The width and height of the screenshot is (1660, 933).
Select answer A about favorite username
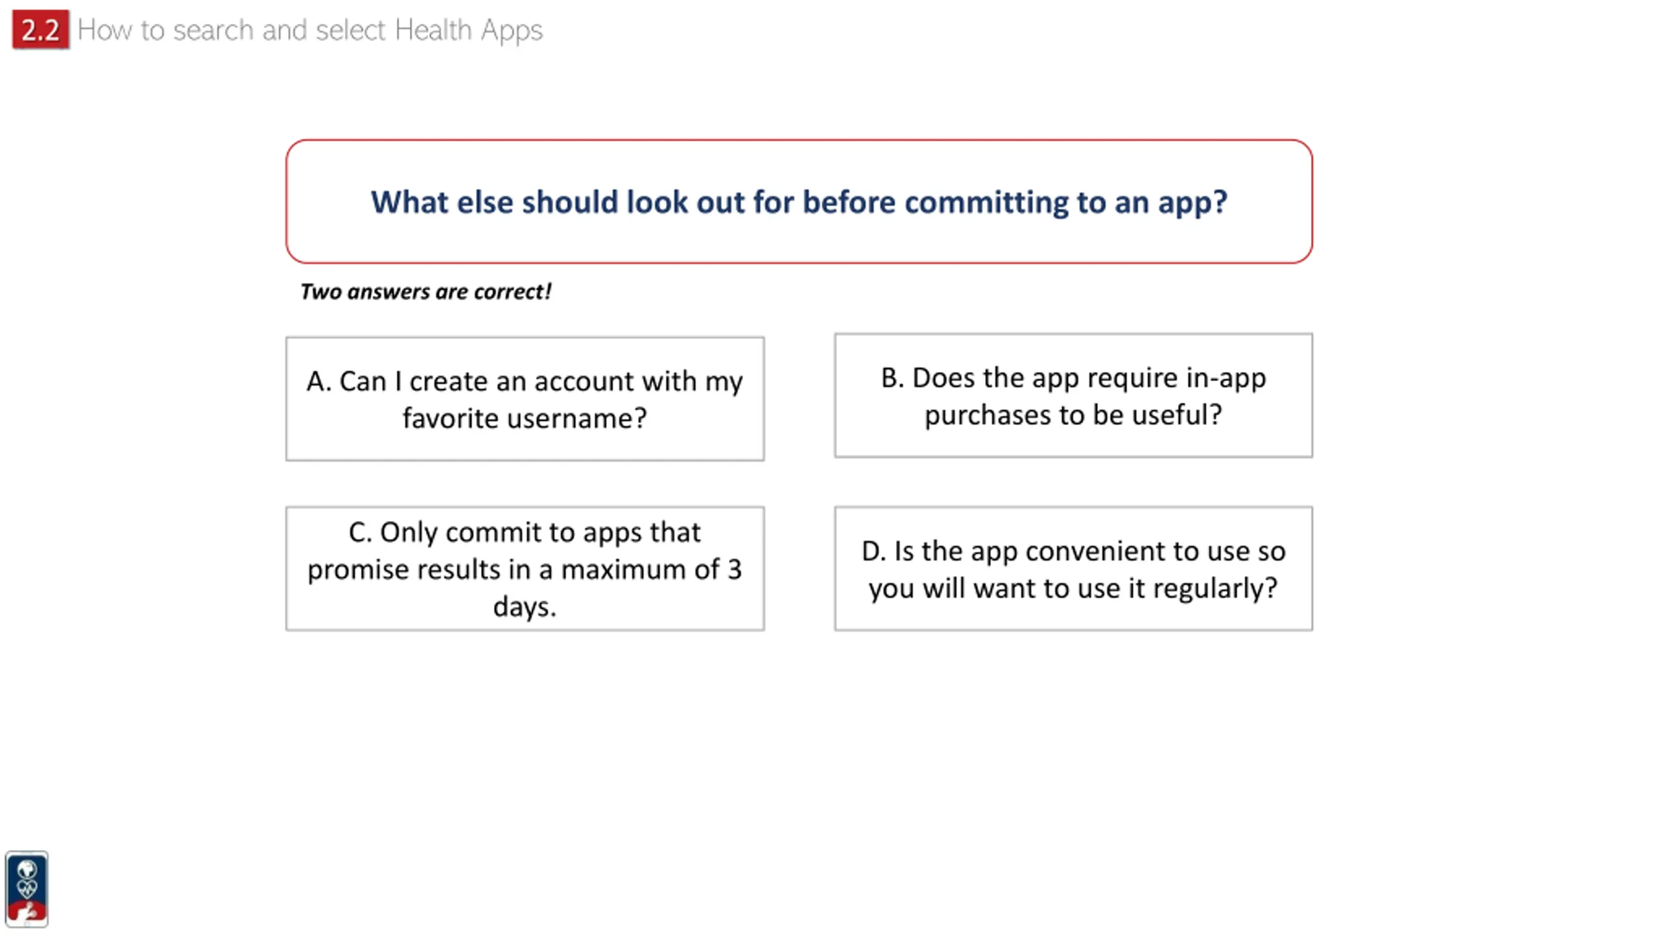click(x=525, y=399)
